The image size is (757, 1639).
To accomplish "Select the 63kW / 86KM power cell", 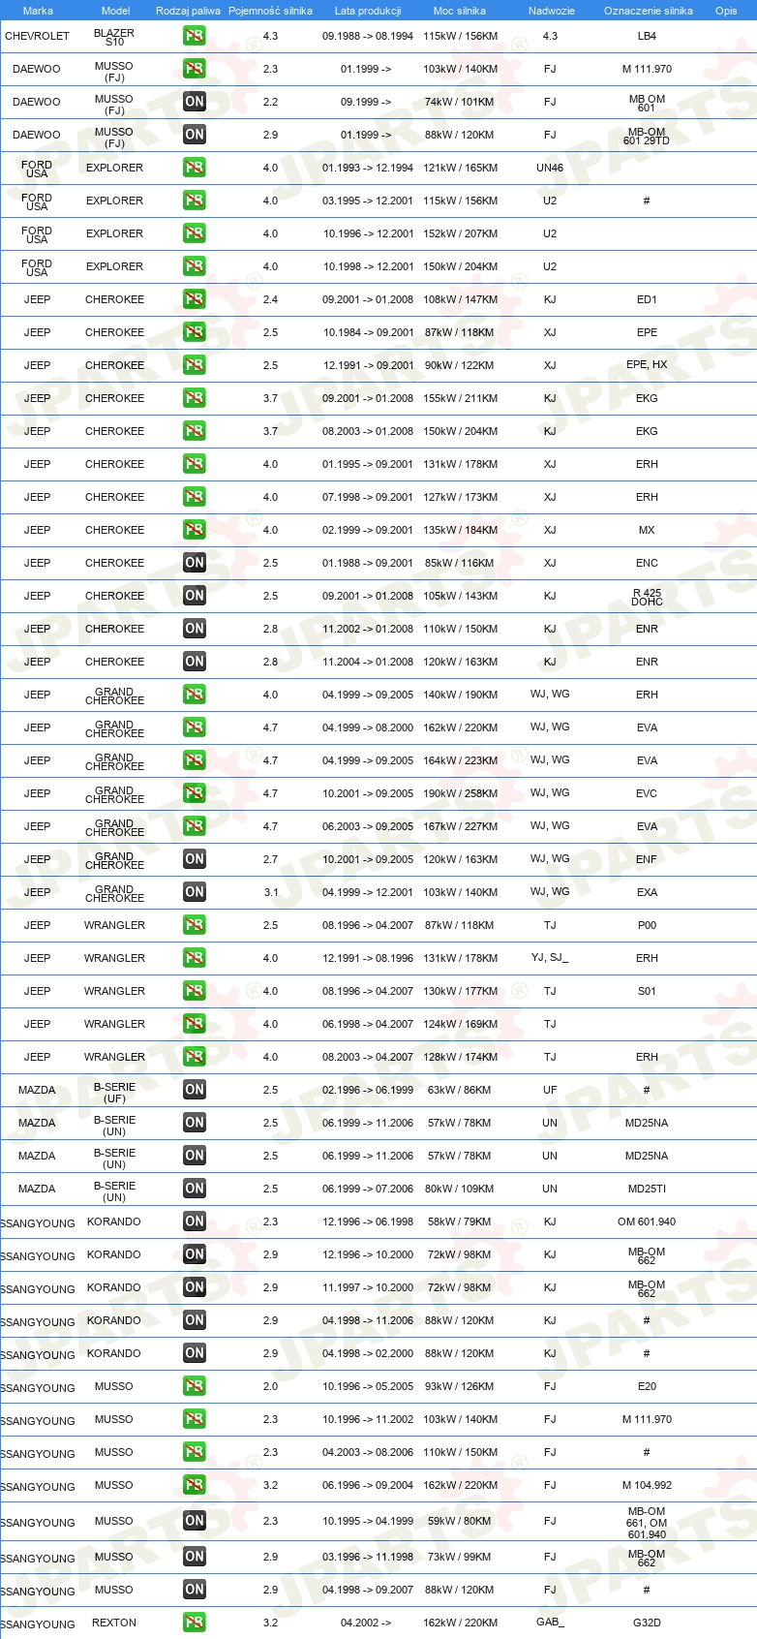I will 460,1090.
